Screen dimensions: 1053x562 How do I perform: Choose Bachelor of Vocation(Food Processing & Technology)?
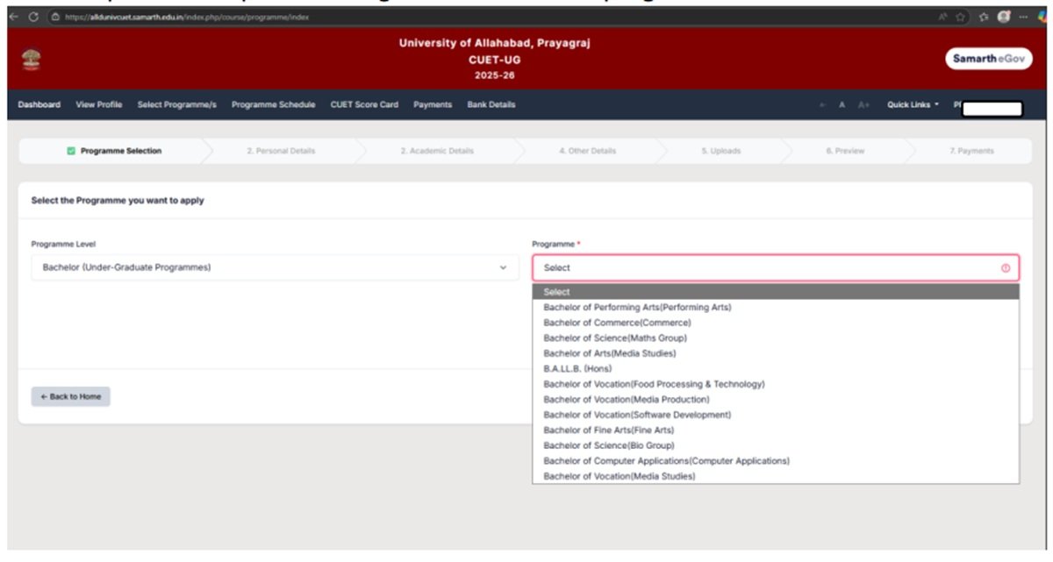point(776,384)
